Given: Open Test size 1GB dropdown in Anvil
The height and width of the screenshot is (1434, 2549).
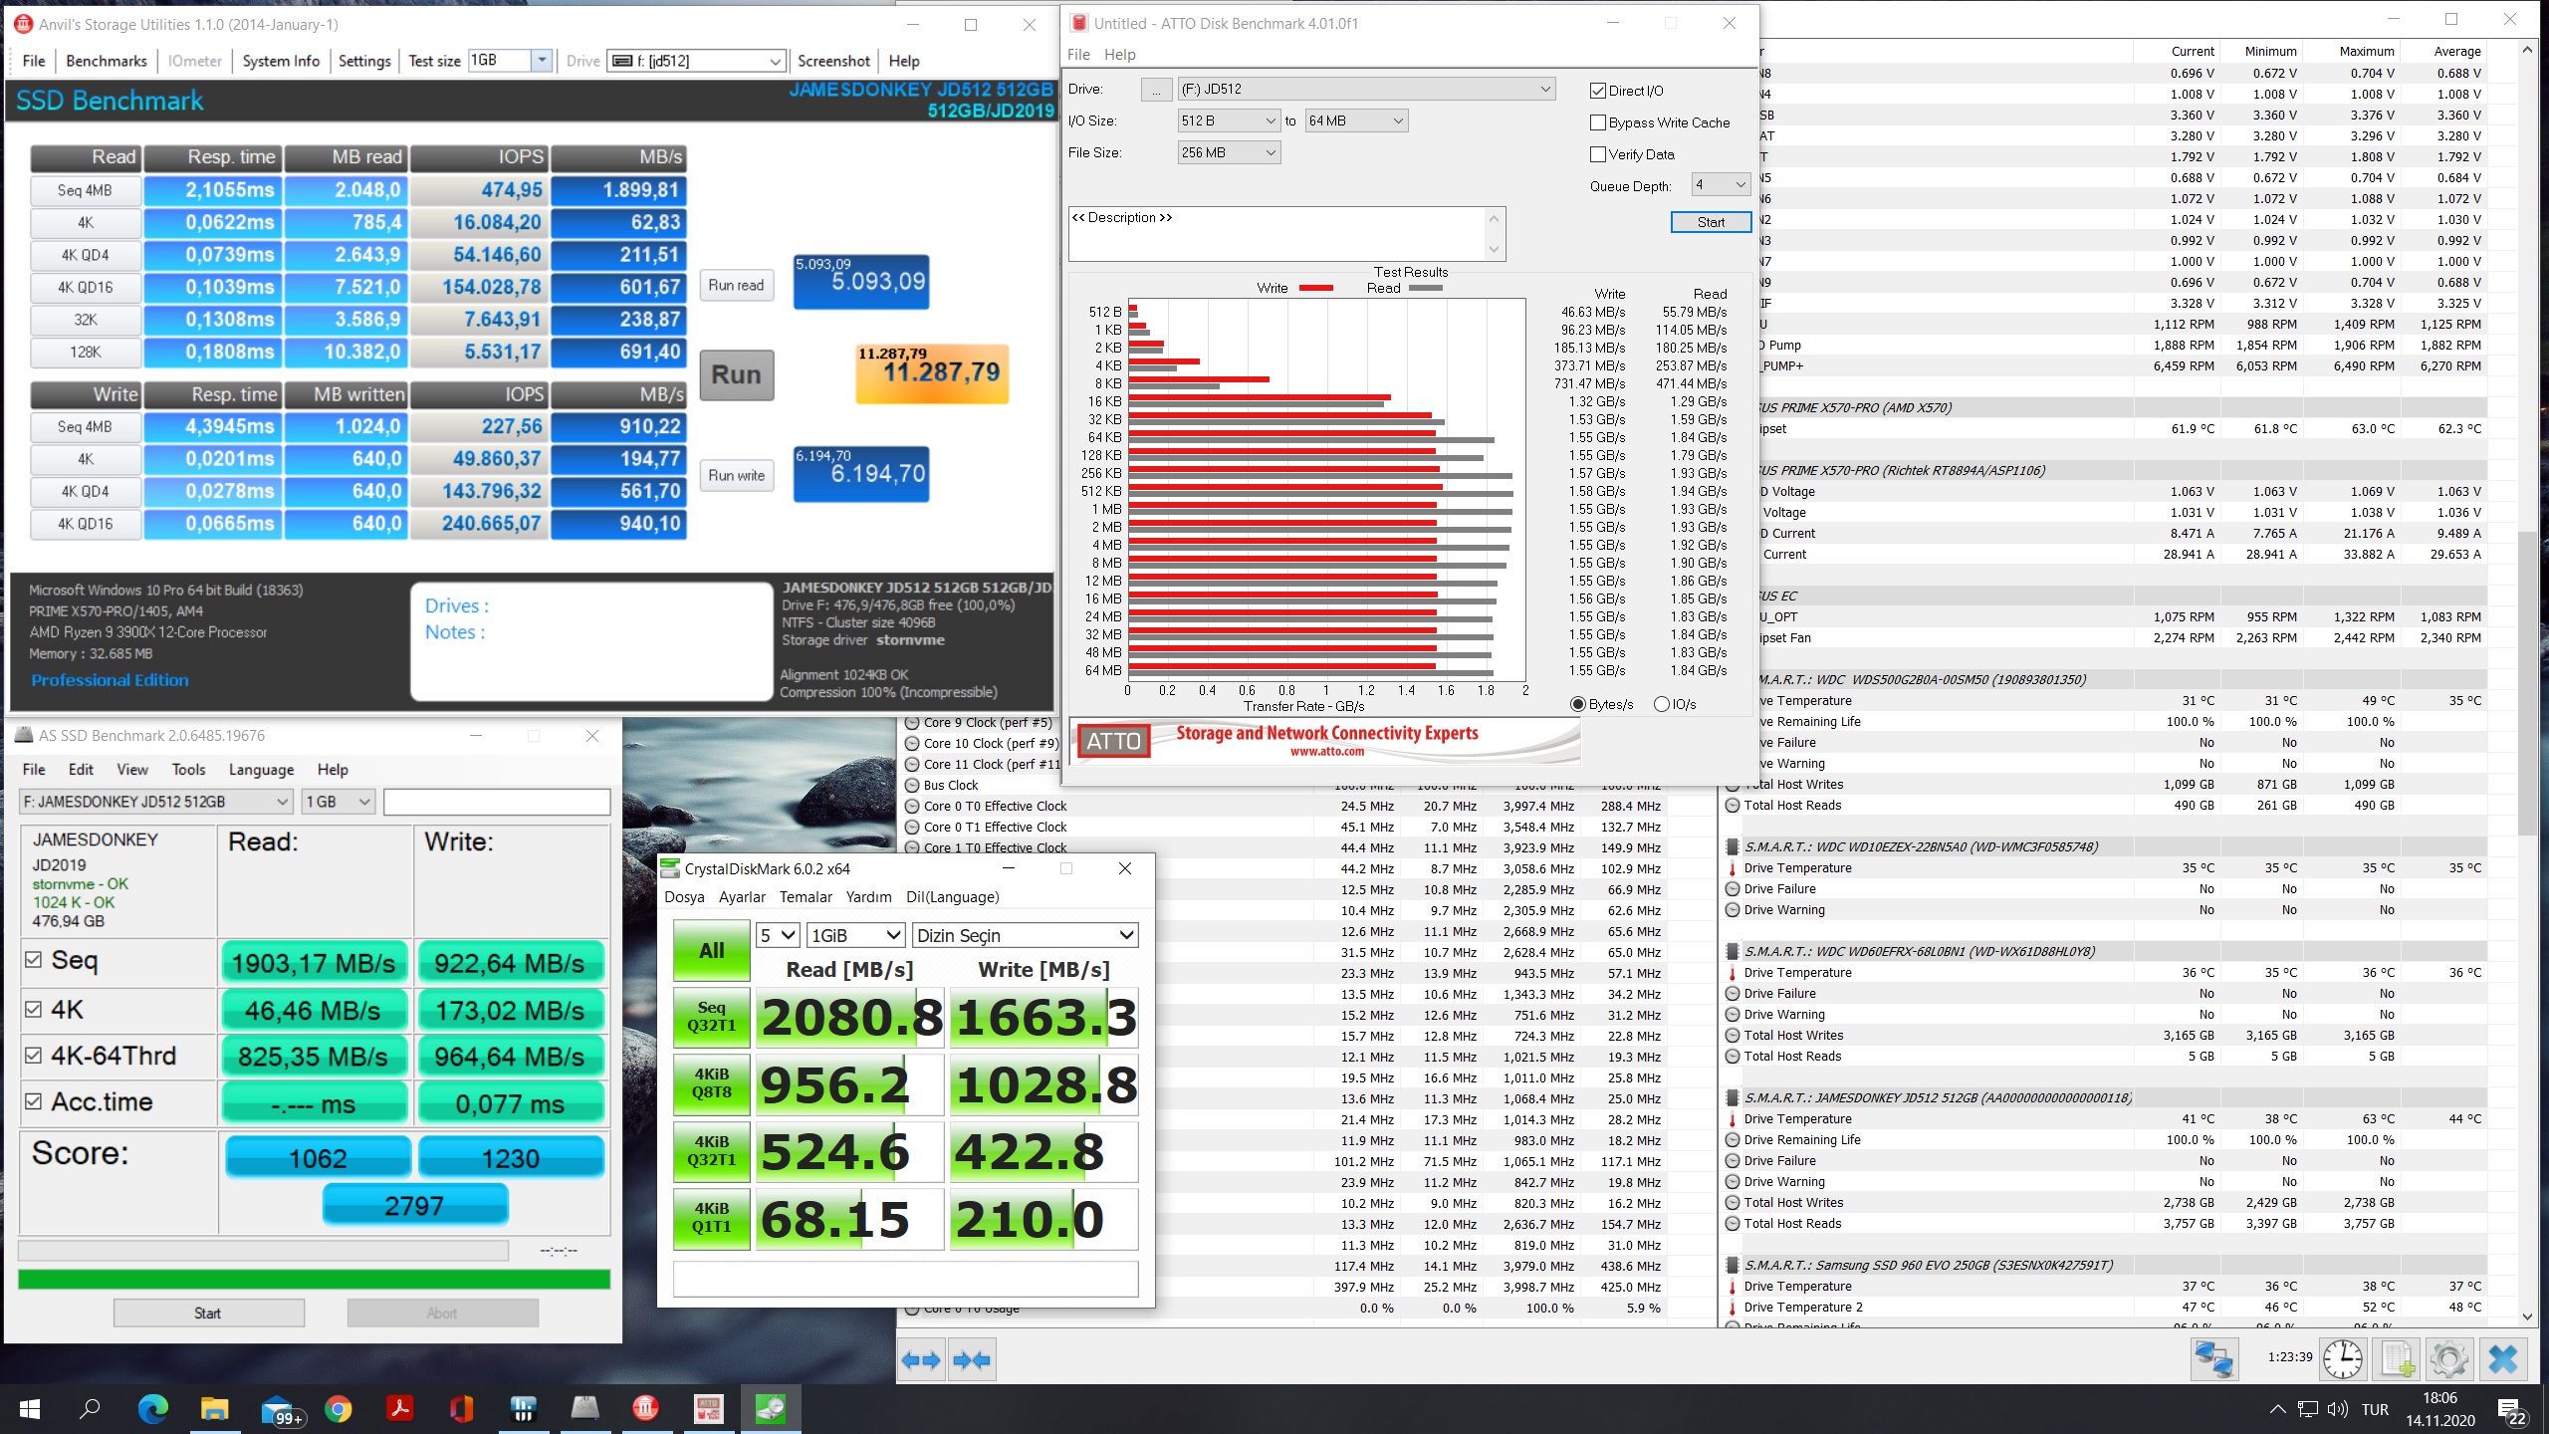Looking at the screenshot, I should [542, 61].
